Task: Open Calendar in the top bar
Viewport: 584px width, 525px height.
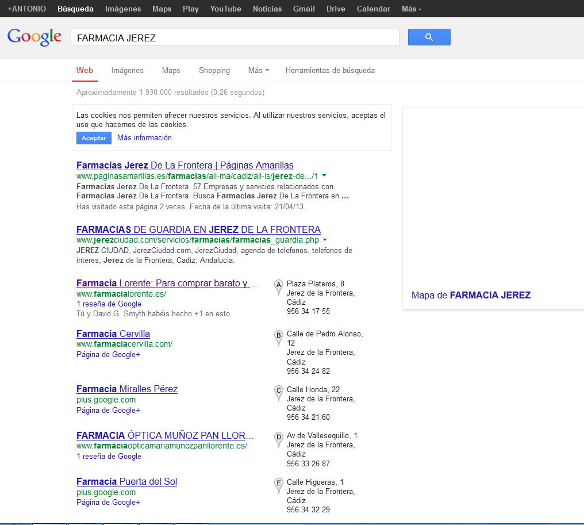Action: click(x=373, y=9)
